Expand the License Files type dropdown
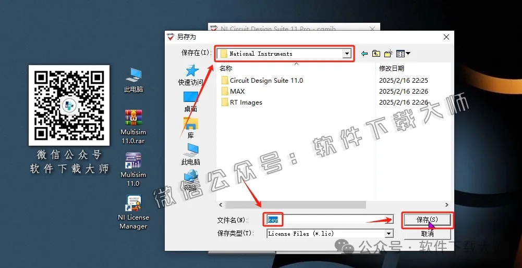The width and height of the screenshot is (522, 268). 389,234
